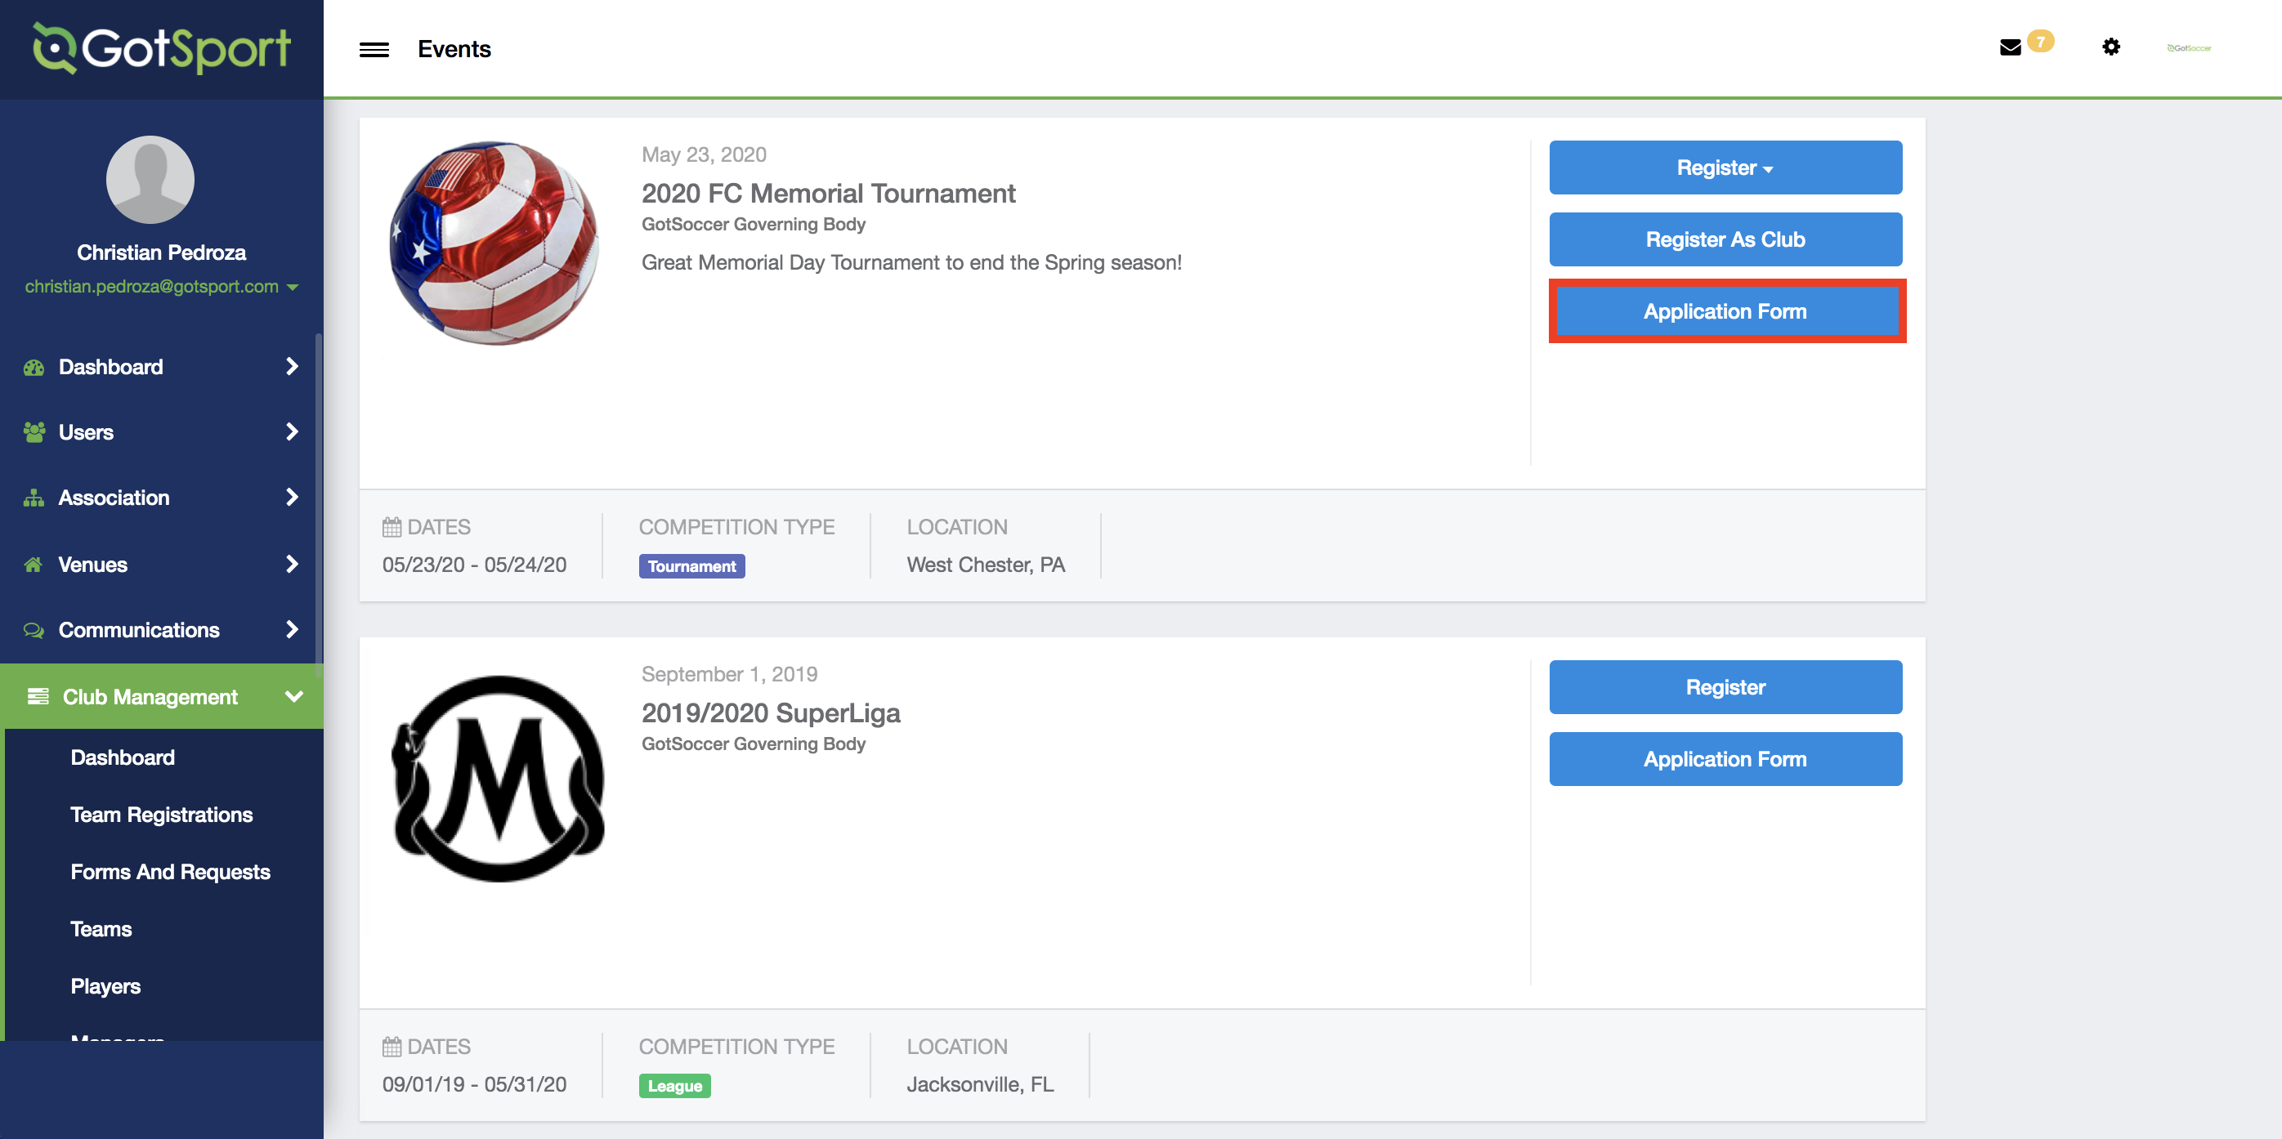Click the user profile avatar
2282x1139 pixels.
click(150, 180)
